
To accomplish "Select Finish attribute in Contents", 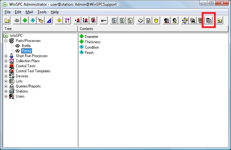I will pos(89,53).
